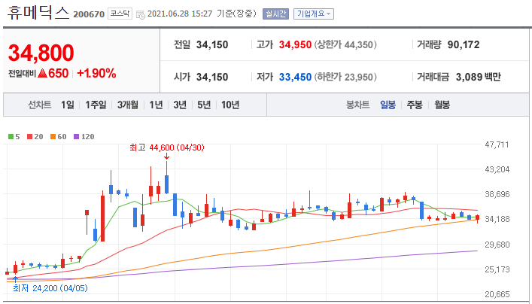Switch to 일봉 daily candle chart
532x304 pixels.
388,105
